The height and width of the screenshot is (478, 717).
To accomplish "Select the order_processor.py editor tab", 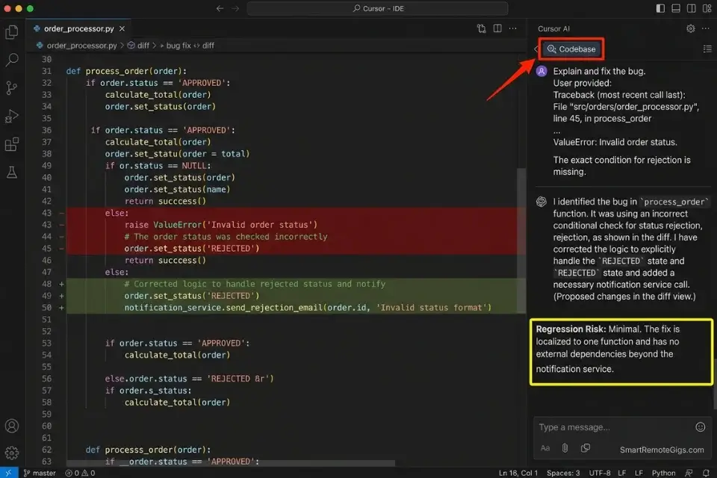I will click(x=78, y=28).
